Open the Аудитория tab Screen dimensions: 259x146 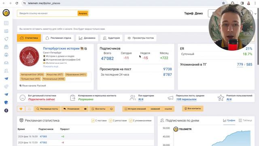pyautogui.click(x=112, y=38)
